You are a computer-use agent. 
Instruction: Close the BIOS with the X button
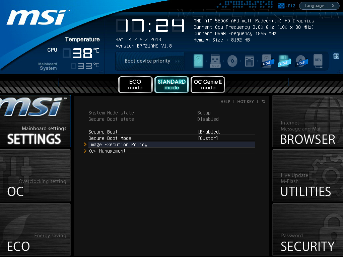coord(333,6)
